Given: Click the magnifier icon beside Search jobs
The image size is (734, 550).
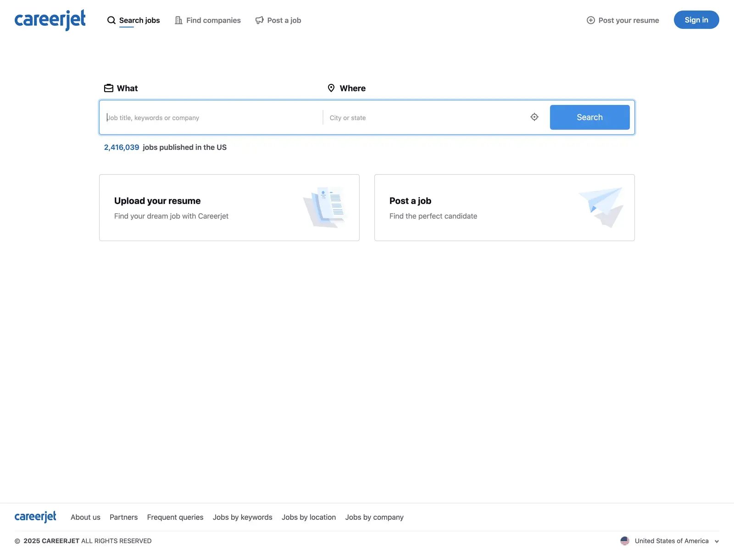Looking at the screenshot, I should click(x=111, y=20).
